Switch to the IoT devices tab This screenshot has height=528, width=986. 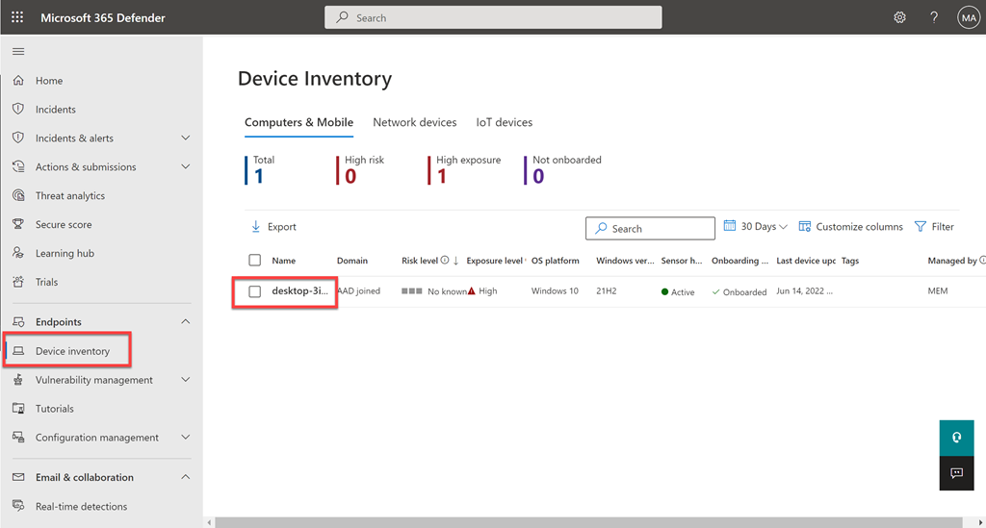tap(504, 123)
